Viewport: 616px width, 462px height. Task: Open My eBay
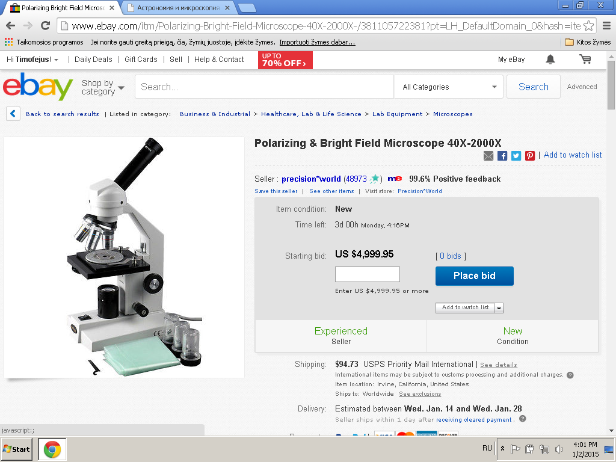tap(511, 60)
